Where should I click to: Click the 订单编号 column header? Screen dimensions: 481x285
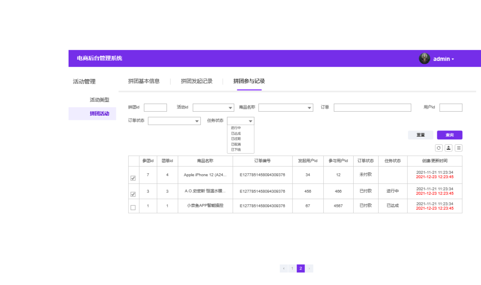click(262, 161)
